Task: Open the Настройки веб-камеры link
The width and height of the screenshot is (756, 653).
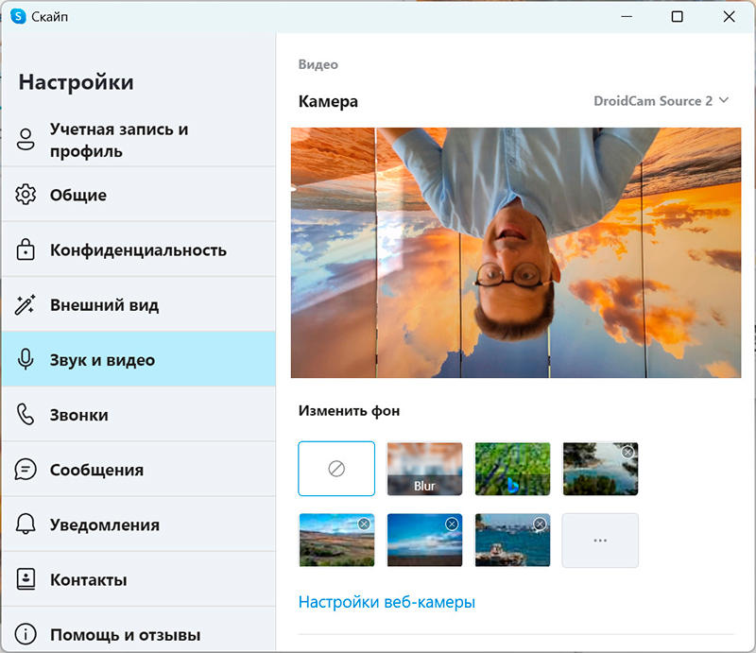Action: coord(387,602)
